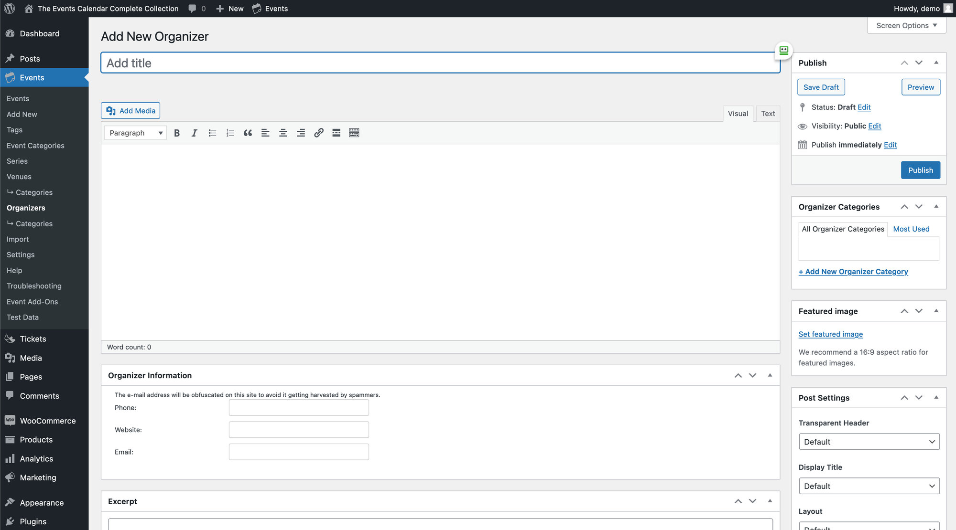Align text center
Image resolution: width=956 pixels, height=530 pixels.
coord(283,133)
